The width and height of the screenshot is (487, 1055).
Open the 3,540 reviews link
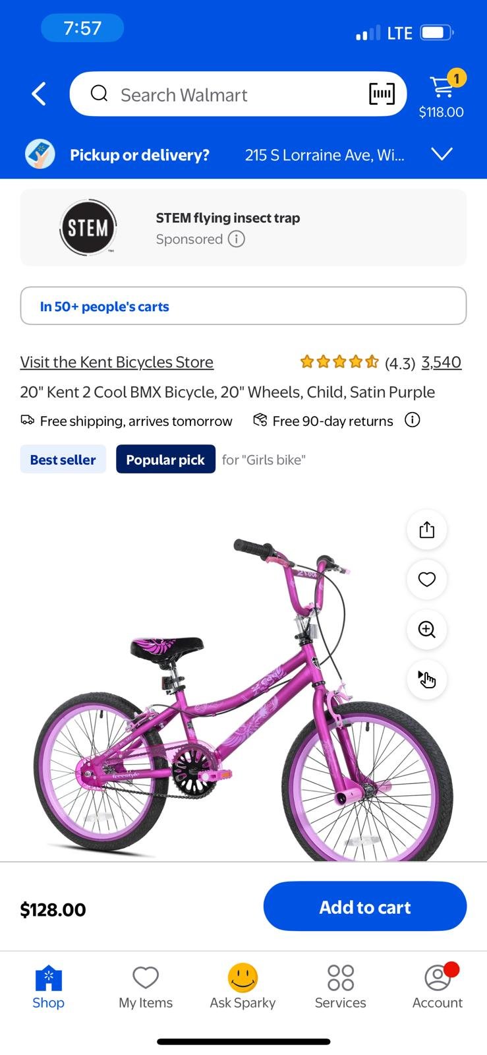pyautogui.click(x=442, y=362)
